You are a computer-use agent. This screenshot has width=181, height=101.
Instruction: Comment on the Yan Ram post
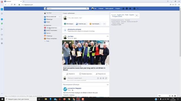click(86, 74)
